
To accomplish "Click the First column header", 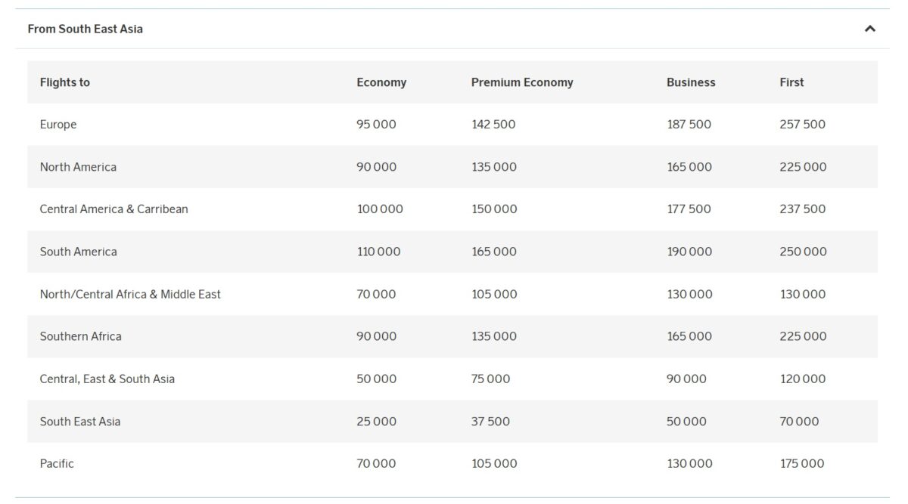I will [791, 82].
